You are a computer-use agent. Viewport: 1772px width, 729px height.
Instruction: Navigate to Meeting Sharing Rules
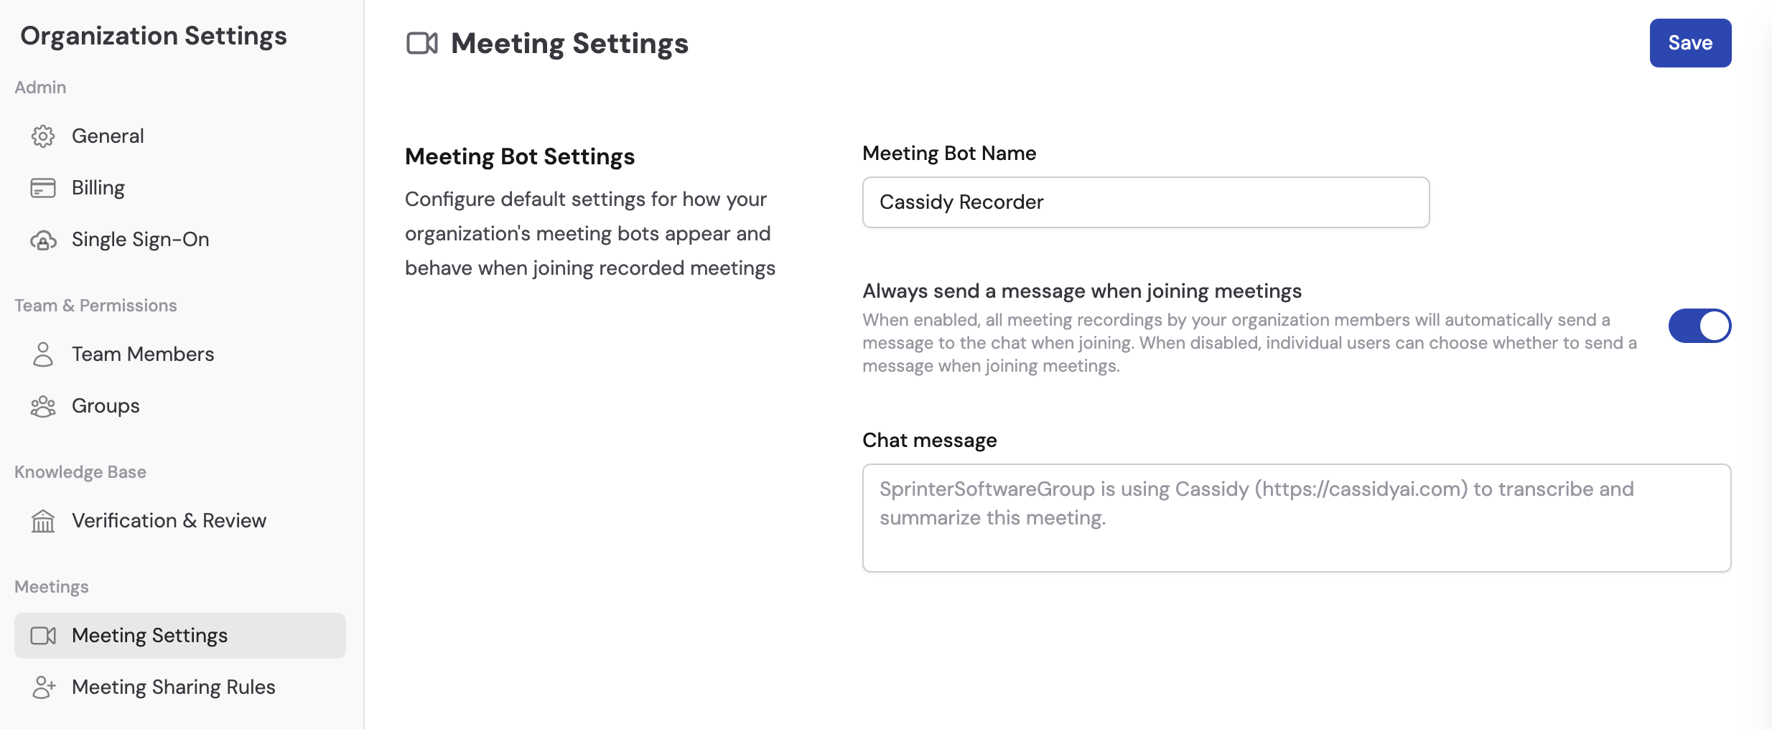tap(172, 687)
